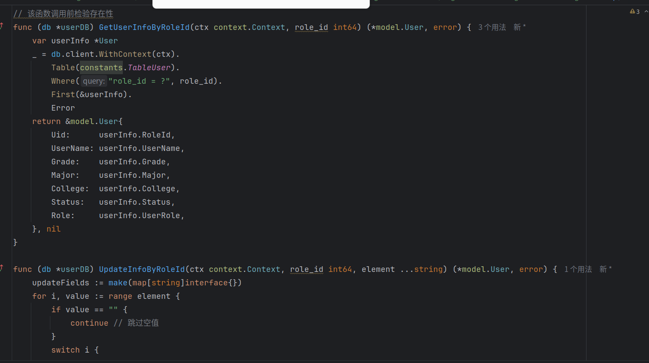Show the 1个用法 usages hint
The height and width of the screenshot is (363, 649).
pos(578,269)
